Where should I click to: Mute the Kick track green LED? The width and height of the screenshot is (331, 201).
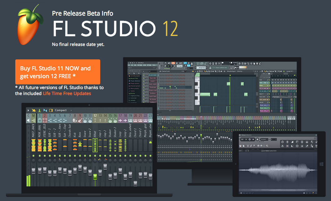pos(75,156)
